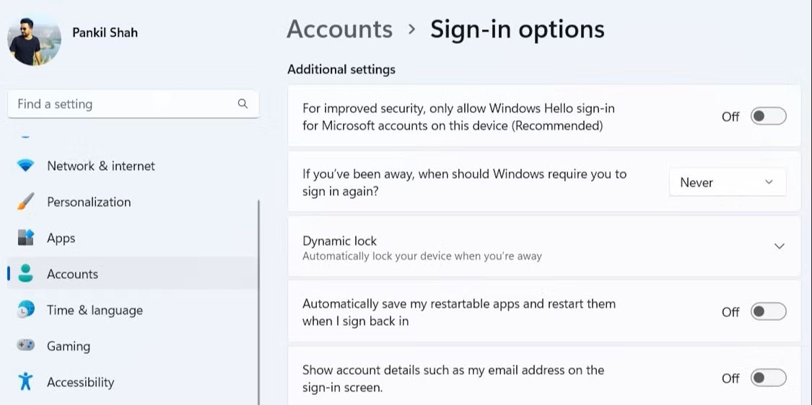Click the search magnifier icon
The height and width of the screenshot is (405, 812).
243,104
